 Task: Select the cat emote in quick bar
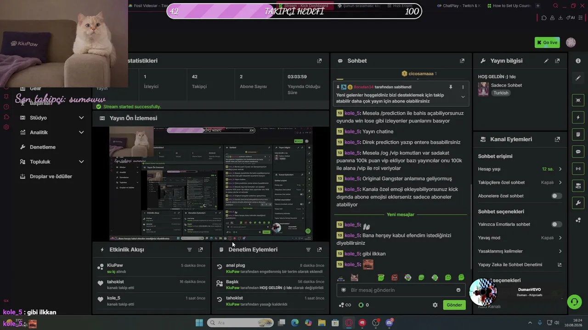point(354,277)
